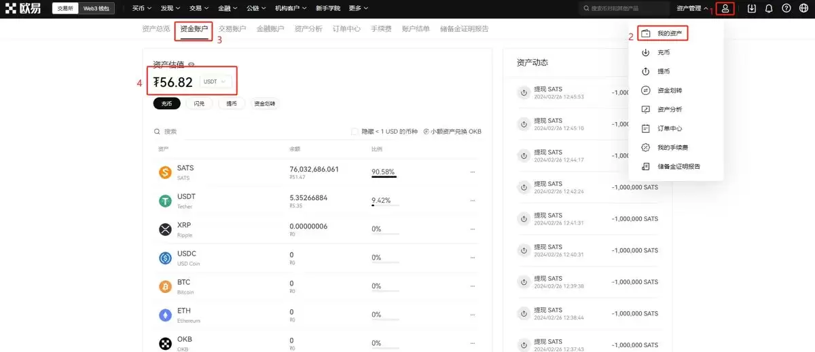Viewport: 815px width, 352px height.
Task: Click the 资金划转 button under the balance
Action: (265, 104)
